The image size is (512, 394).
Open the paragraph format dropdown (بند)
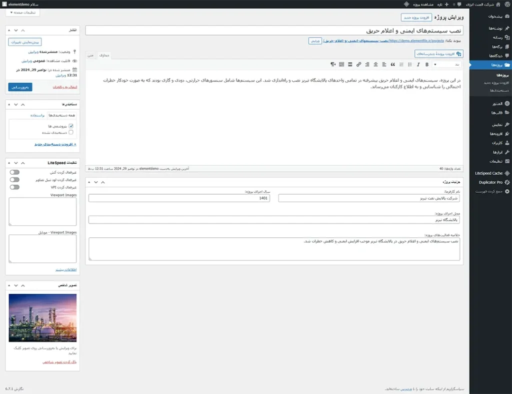point(447,65)
